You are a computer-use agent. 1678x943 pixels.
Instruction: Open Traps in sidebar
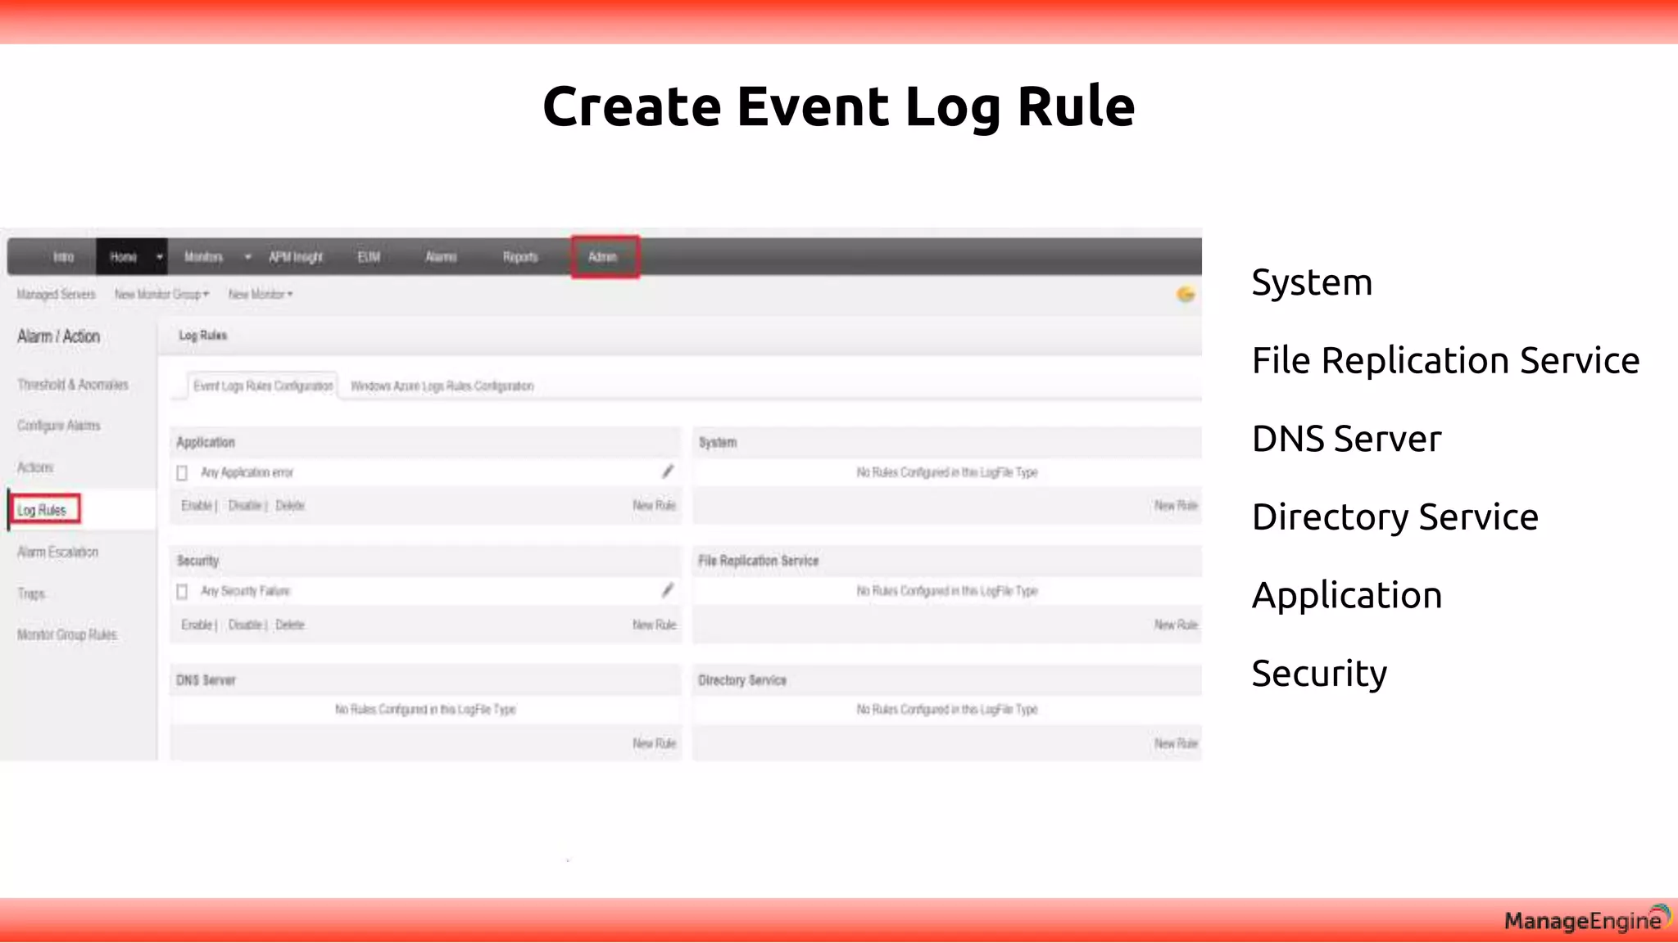(x=31, y=593)
